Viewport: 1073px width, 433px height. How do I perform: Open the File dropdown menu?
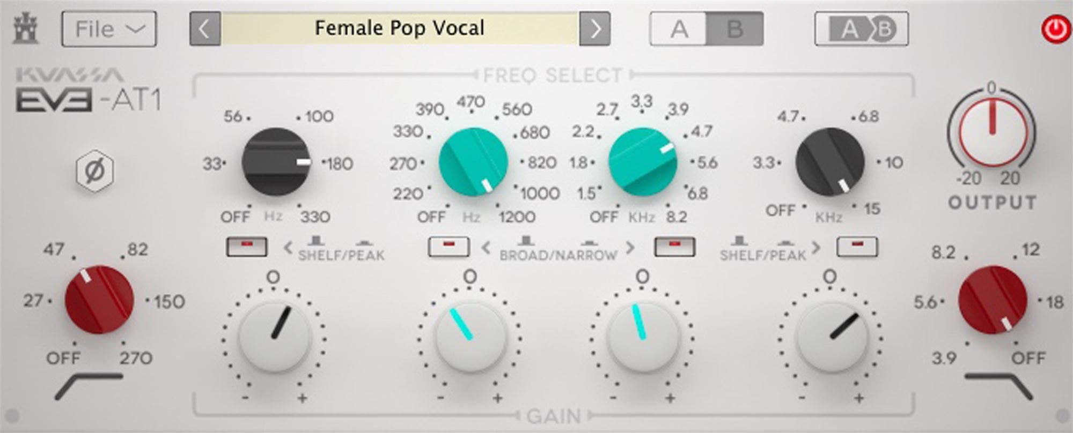[x=109, y=29]
